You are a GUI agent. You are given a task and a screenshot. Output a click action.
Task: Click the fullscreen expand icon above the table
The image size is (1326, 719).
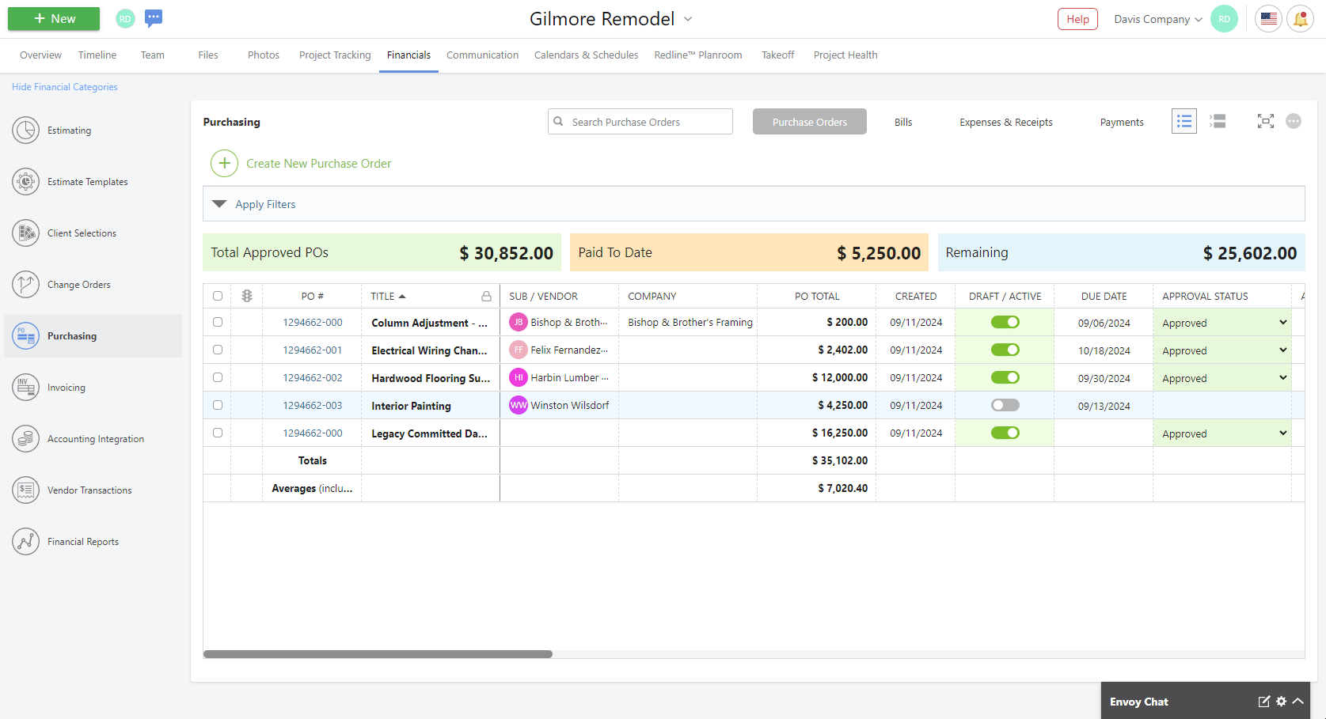point(1265,121)
